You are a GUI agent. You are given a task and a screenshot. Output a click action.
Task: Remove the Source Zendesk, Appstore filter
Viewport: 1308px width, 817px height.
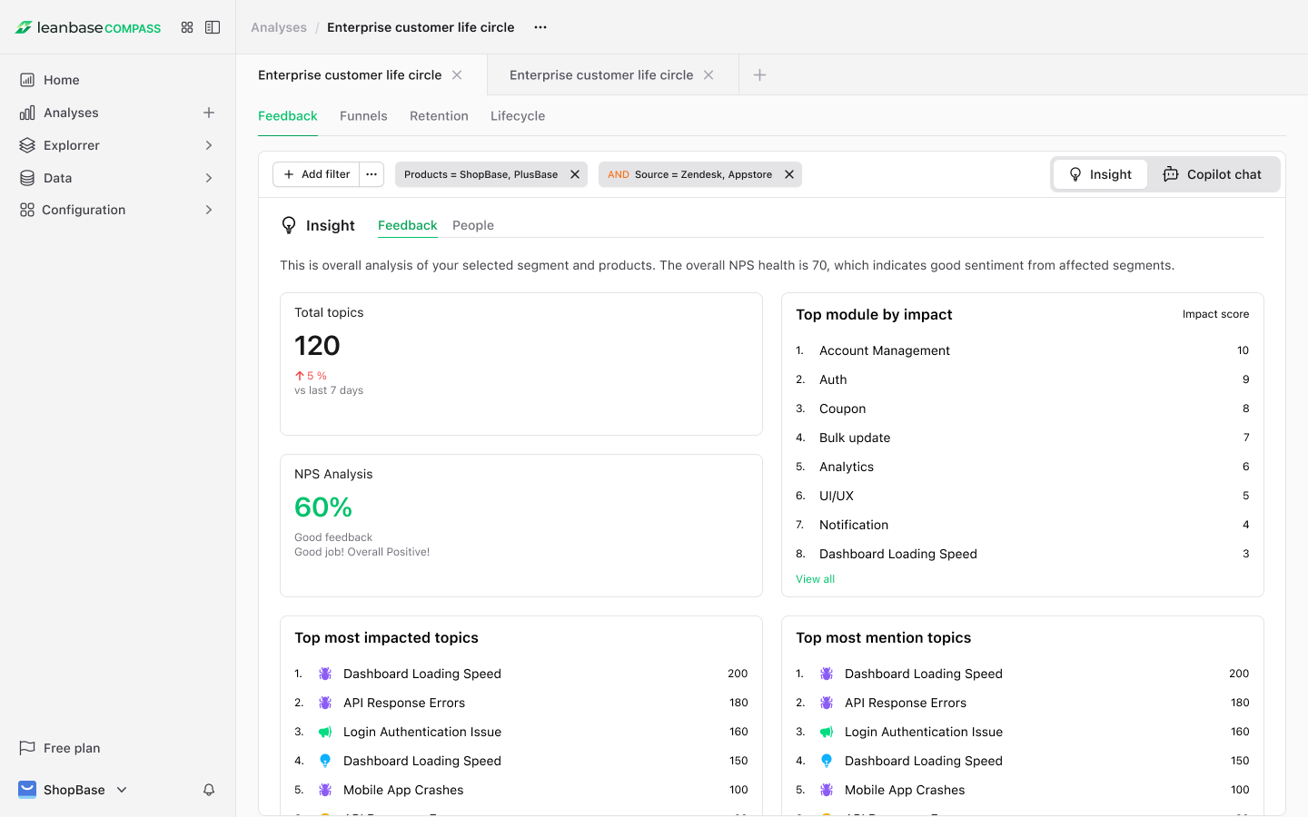tap(789, 174)
